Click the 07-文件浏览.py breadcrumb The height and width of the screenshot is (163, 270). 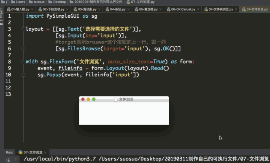pos(140,2)
